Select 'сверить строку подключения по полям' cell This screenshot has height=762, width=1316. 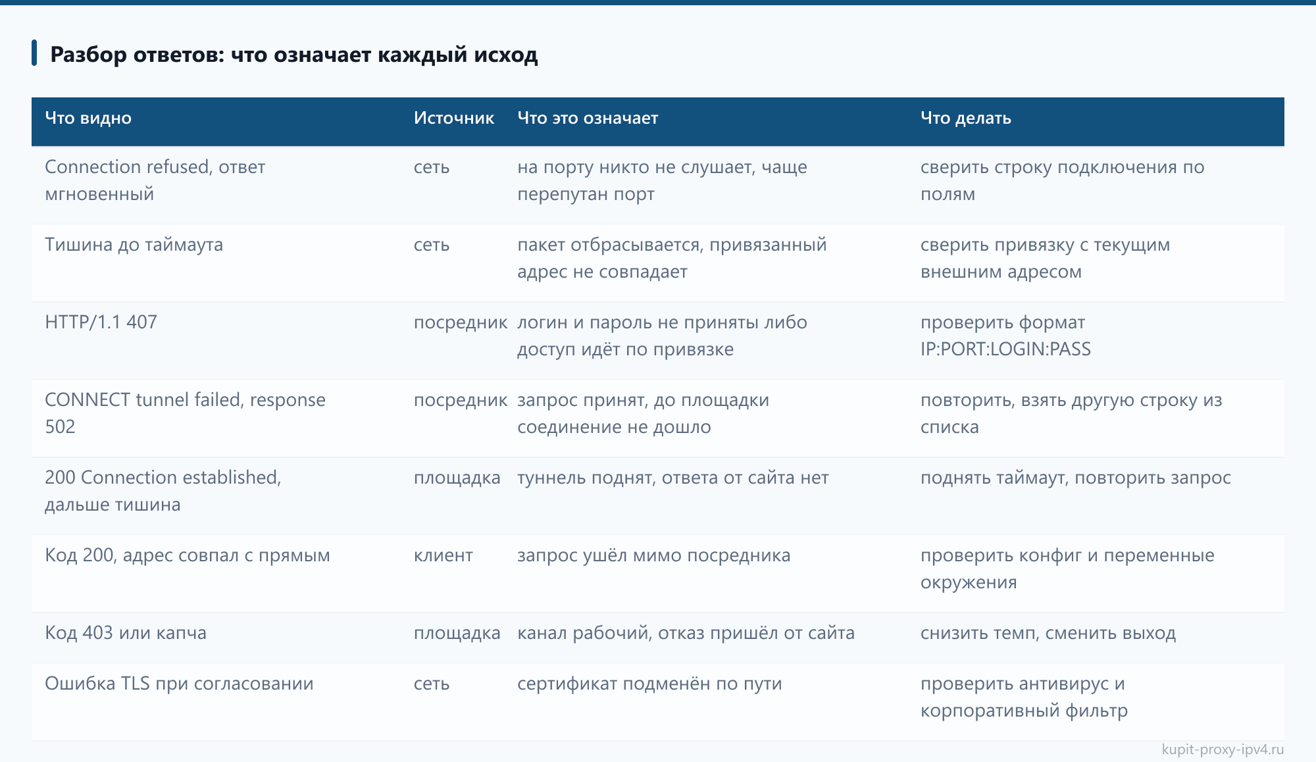pos(1062,180)
